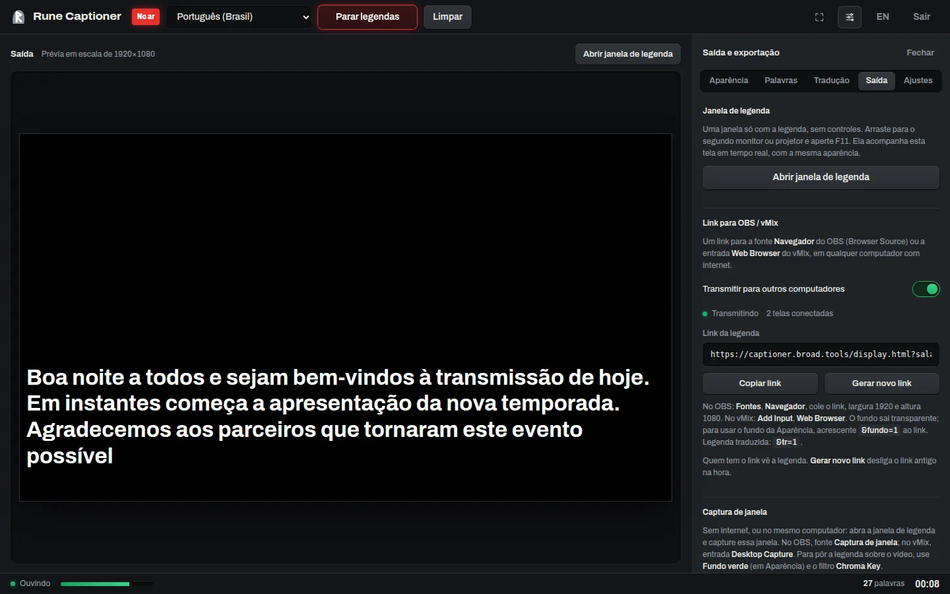Disable Transmitir para outros computadores switch
Viewport: 950px width, 594px height.
click(x=926, y=289)
